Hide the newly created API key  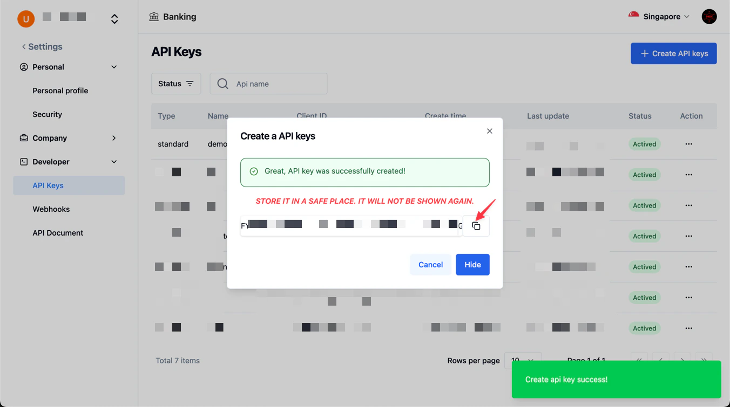pyautogui.click(x=472, y=264)
